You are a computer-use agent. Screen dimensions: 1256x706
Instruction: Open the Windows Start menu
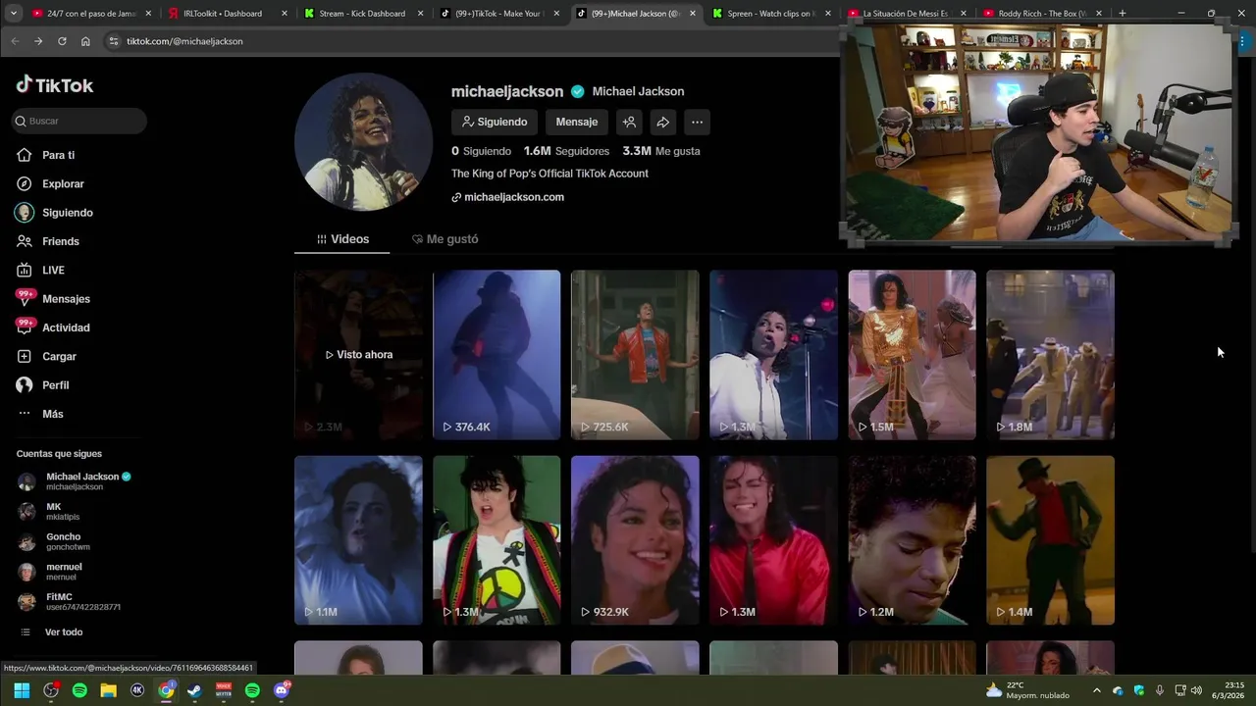pos(22,690)
